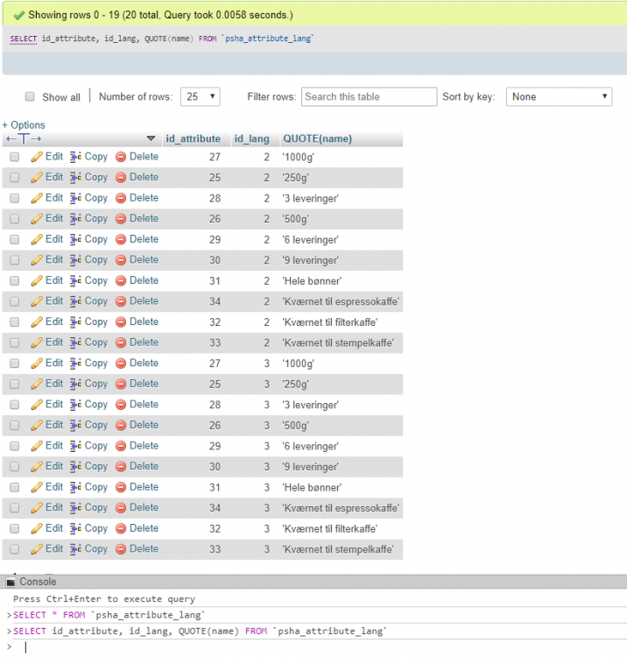Select the checkbox of the '1000g' lang 2 row
This screenshot has width=627, height=657.
(x=15, y=157)
